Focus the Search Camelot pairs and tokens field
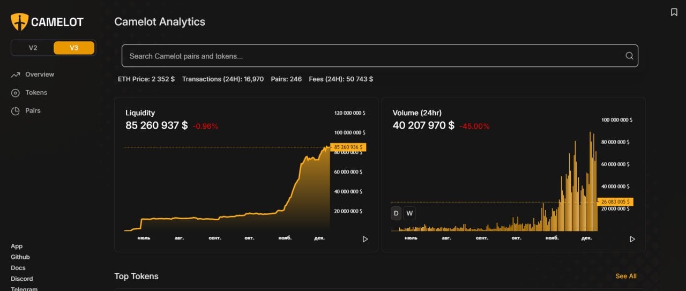Screen dimensions: 686x291 coord(375,56)
